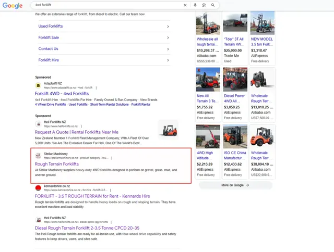The height and width of the screenshot is (252, 334).
Task: Open 4 Wheel Drive Forklifts sublink
Action: click(x=51, y=104)
